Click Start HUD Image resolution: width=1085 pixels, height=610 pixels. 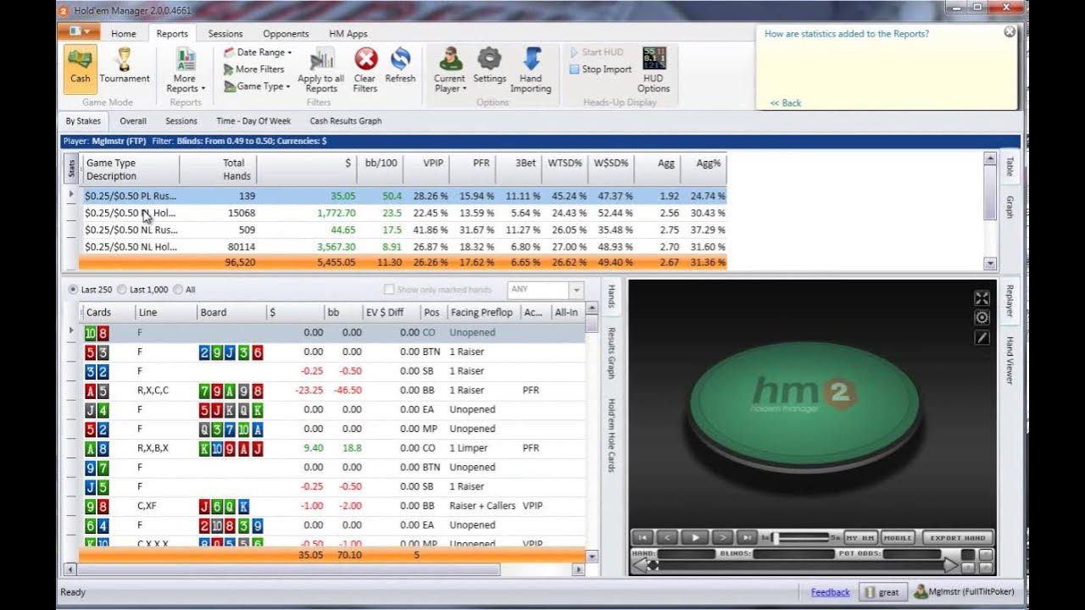[x=597, y=53]
